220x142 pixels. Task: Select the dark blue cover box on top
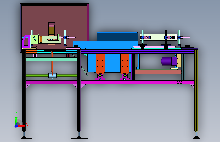click(117, 36)
